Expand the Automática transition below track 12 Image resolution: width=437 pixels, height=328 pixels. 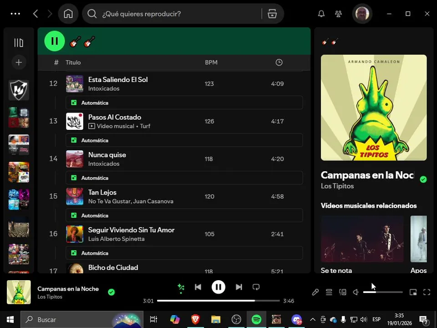pos(184,102)
